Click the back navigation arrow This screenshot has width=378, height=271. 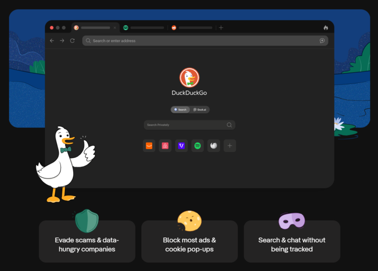click(x=52, y=41)
